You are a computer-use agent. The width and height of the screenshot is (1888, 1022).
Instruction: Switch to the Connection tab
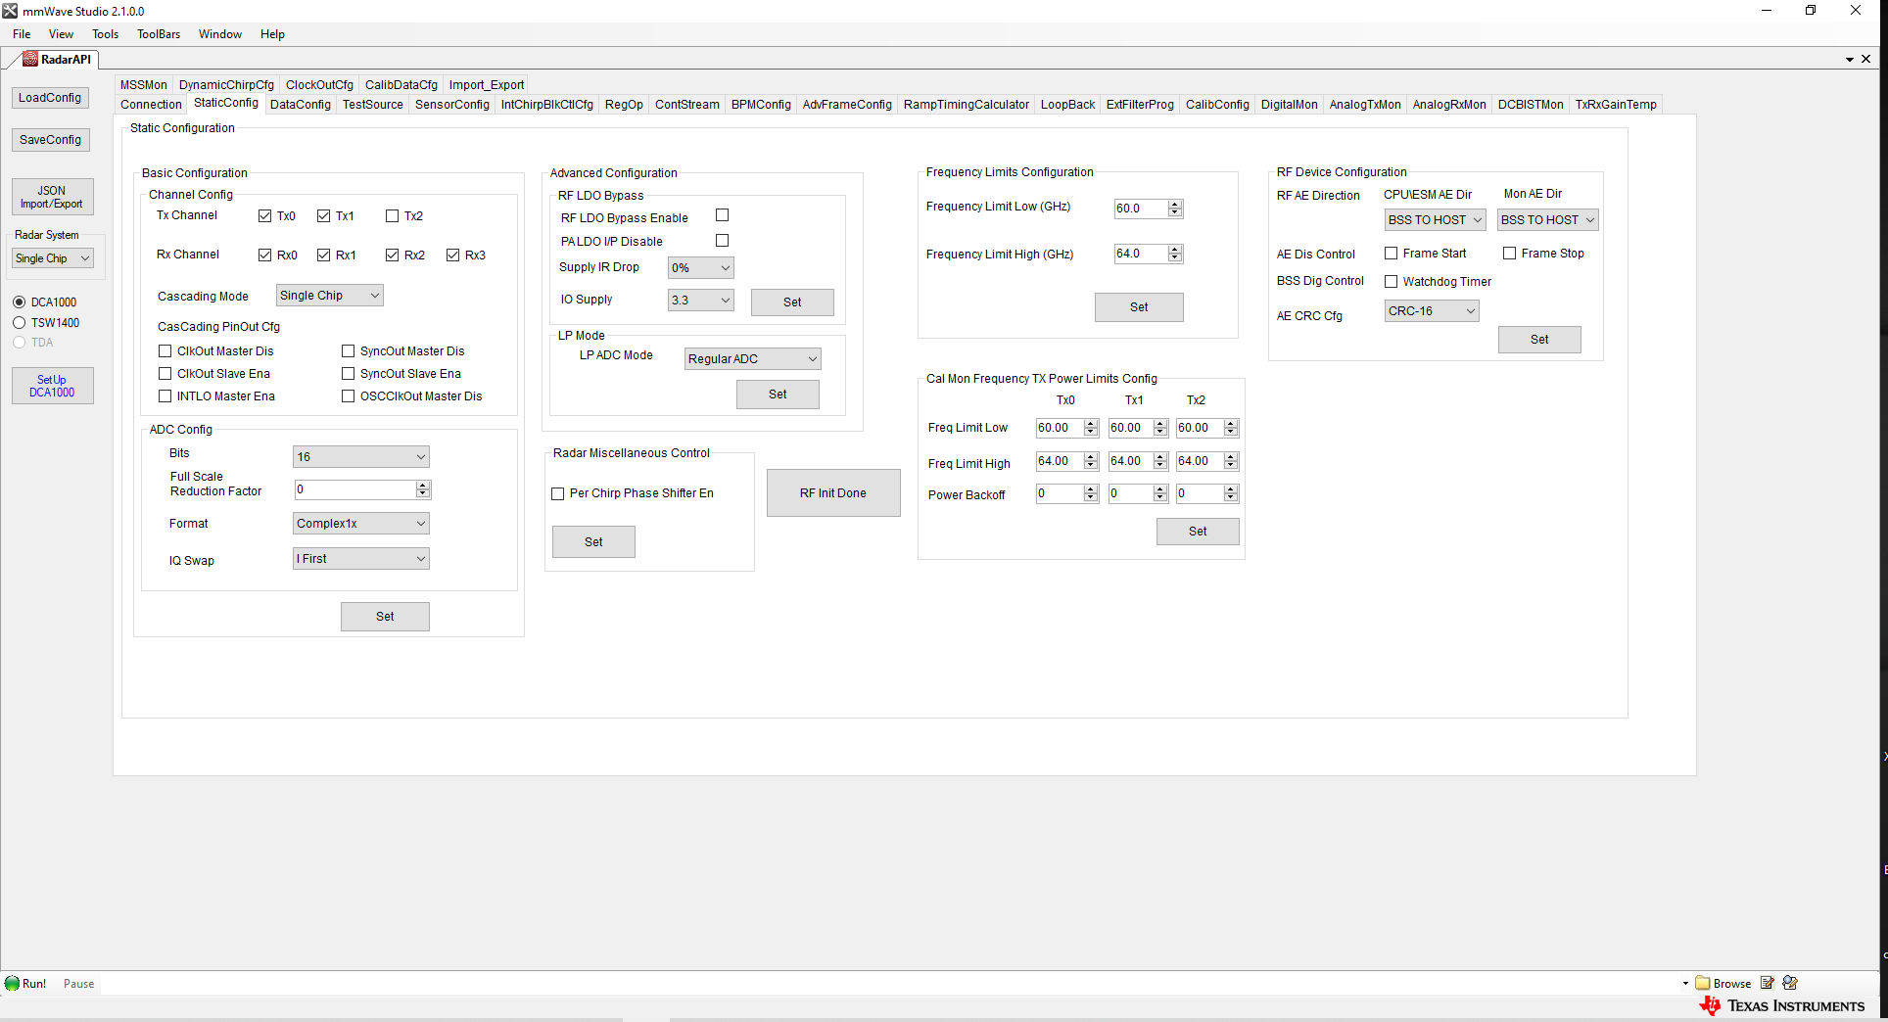(151, 105)
